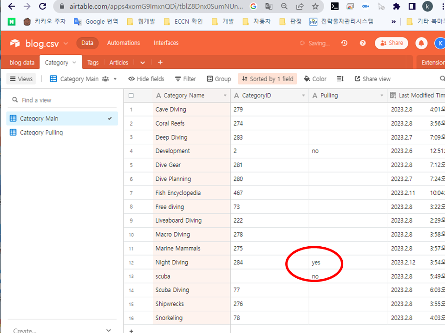Viewport: 445px width, 333px height.
Task: Open the Automations menu
Action: point(124,43)
